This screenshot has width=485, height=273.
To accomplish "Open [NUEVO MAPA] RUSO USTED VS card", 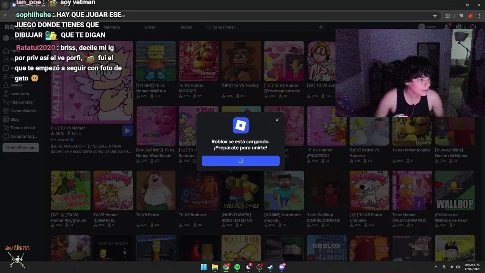I will (241, 199).
